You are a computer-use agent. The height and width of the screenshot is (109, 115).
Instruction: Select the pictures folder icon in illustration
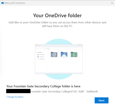(x=64, y=54)
